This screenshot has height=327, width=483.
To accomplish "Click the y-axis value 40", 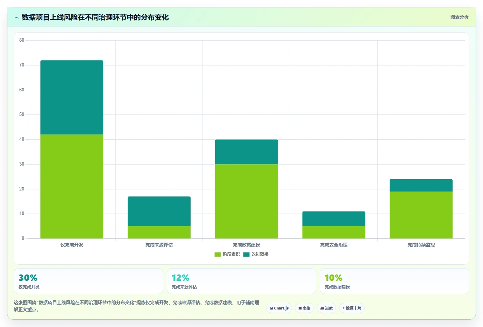I will point(22,139).
